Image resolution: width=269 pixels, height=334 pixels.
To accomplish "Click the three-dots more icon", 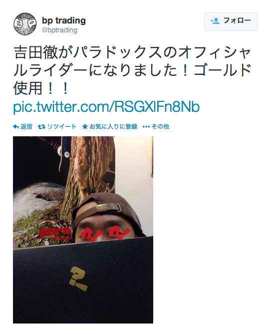I will coord(146,127).
